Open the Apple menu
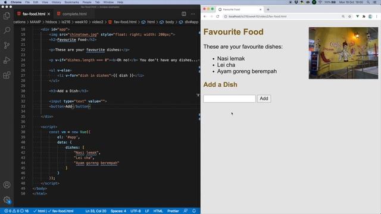This screenshot has width=381, height=214. (x=5, y=2)
